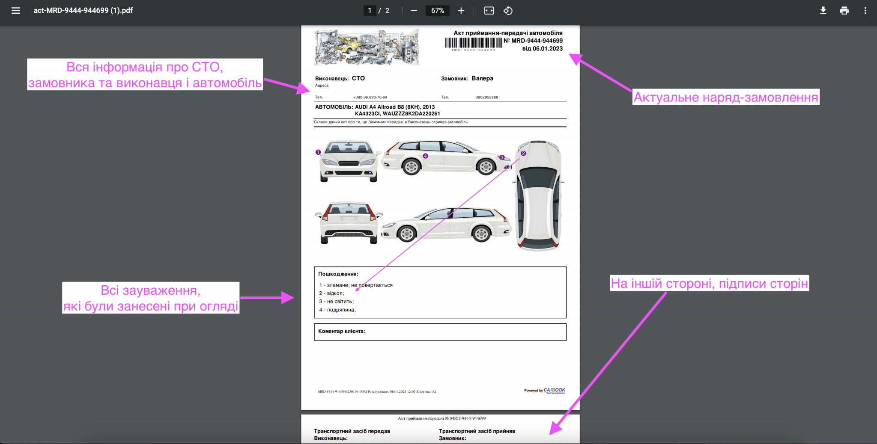Click the zoom out minus button
This screenshot has height=444, width=877.
414,11
